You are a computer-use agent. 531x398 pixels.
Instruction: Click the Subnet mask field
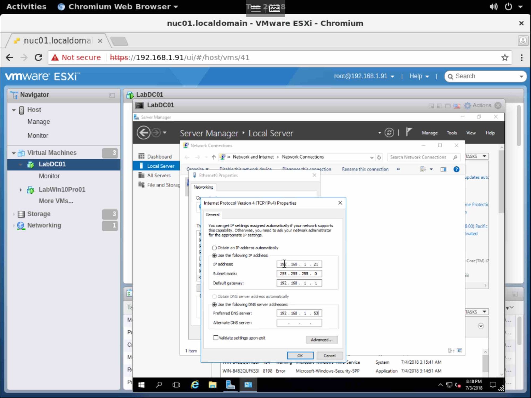[299, 274]
